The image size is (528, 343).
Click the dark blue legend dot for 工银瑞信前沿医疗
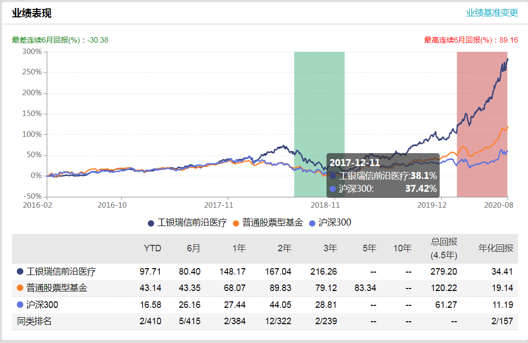pos(151,223)
